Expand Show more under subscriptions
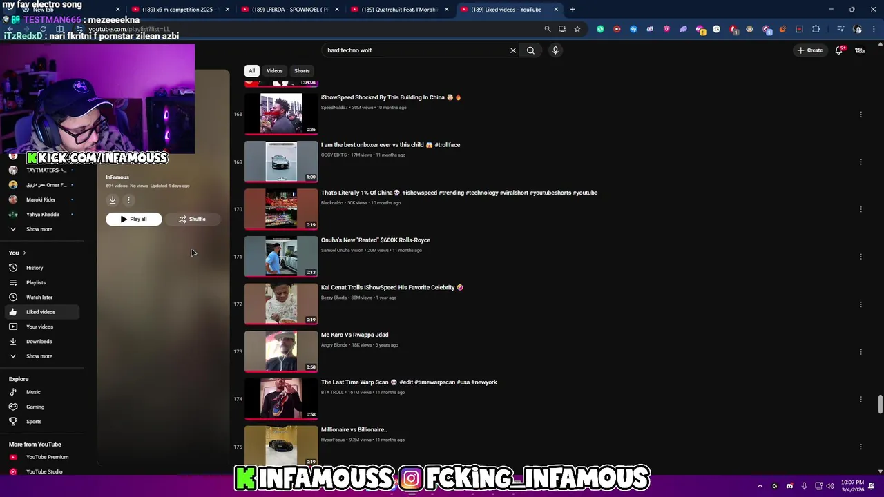 click(39, 229)
